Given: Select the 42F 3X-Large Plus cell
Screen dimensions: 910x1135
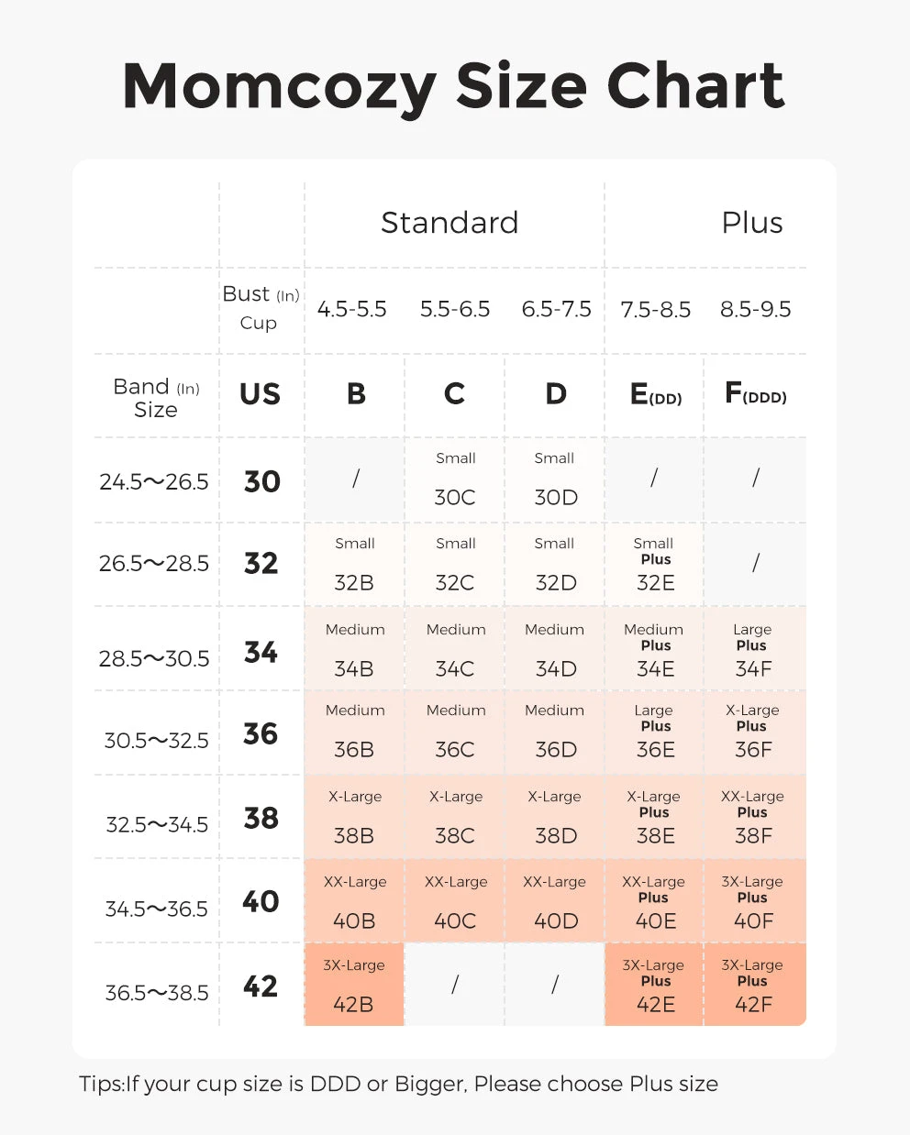Looking at the screenshot, I should point(755,985).
